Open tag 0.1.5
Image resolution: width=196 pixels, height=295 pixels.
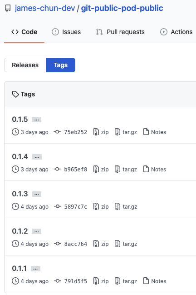click(x=20, y=119)
